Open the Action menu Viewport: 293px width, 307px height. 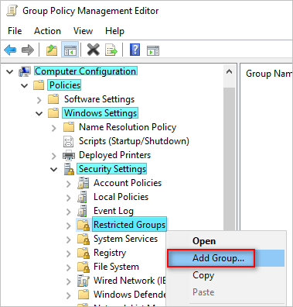click(x=47, y=31)
